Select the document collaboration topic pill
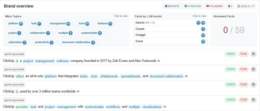Screen dimensions: 260x111 point(78,42)
